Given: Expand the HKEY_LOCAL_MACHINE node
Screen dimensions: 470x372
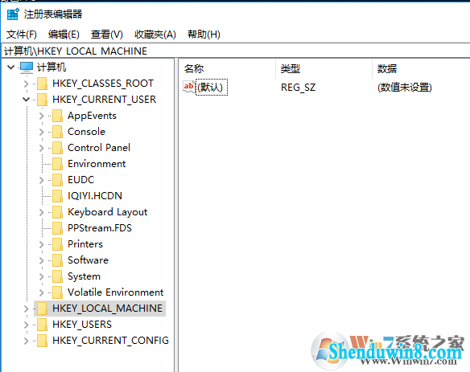Looking at the screenshot, I should (27, 309).
